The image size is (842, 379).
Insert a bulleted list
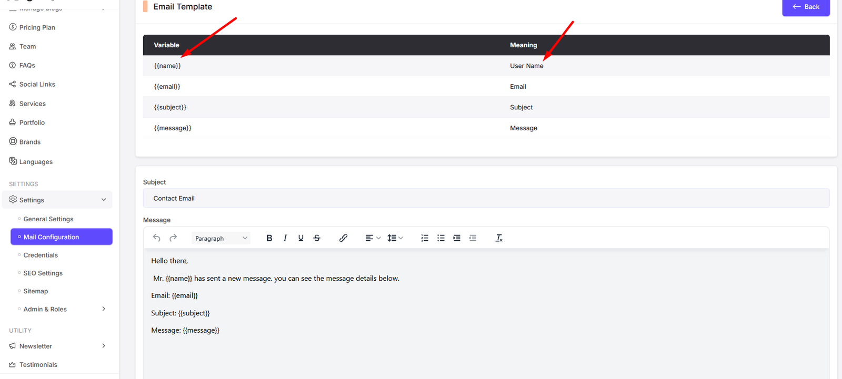[441, 238]
